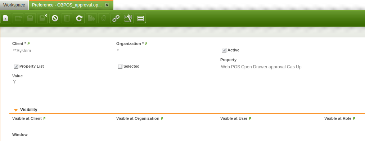Image resolution: width=365 pixels, height=141 pixels.
Task: Select the Preference - OBPOS_approval tab
Action: click(x=67, y=5)
